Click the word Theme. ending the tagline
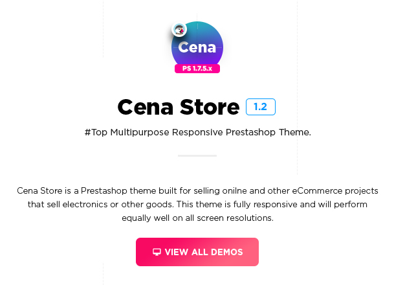 tap(295, 132)
